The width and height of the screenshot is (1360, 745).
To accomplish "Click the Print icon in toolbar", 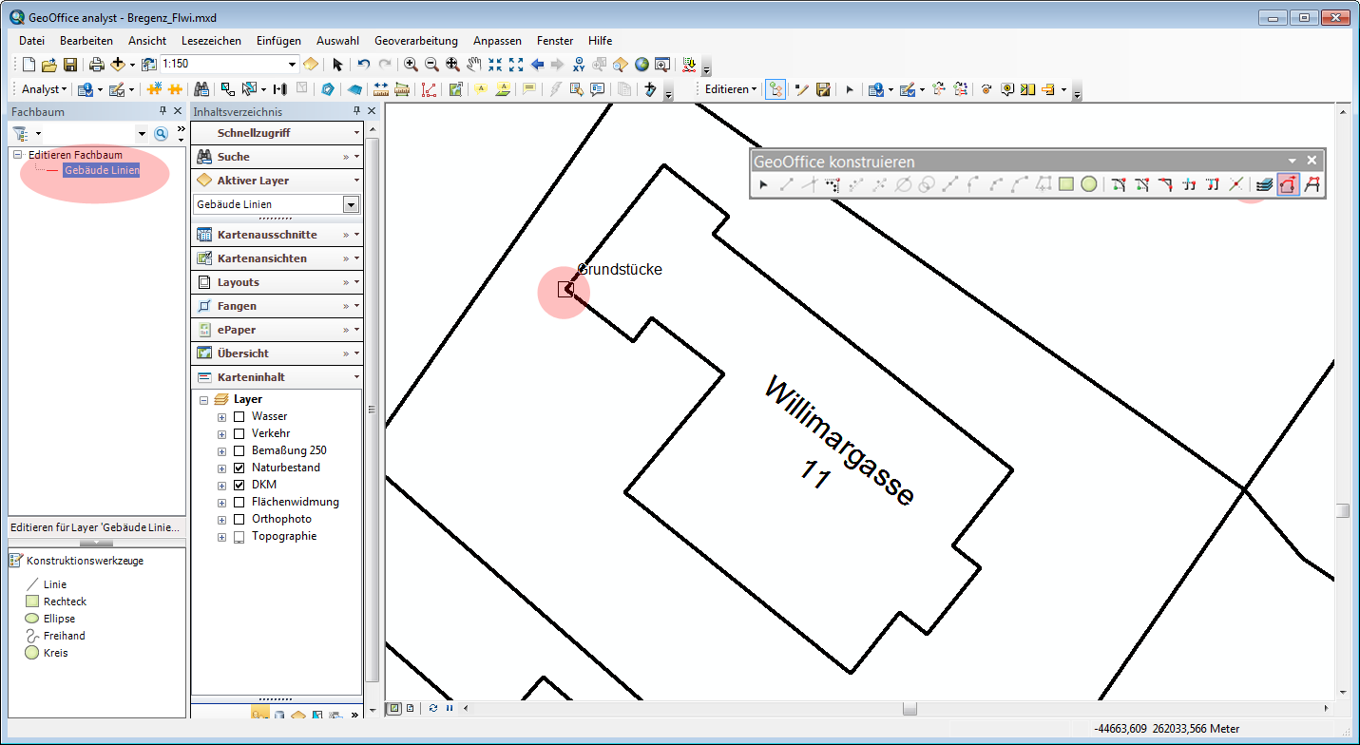I will 97,65.
